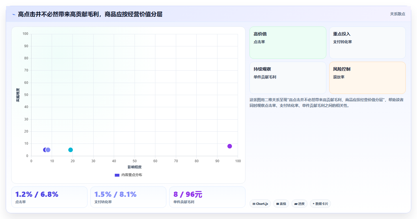This screenshot has width=417, height=219.
Task: Click the 退款率 text in 风险控制
Action: (339, 77)
